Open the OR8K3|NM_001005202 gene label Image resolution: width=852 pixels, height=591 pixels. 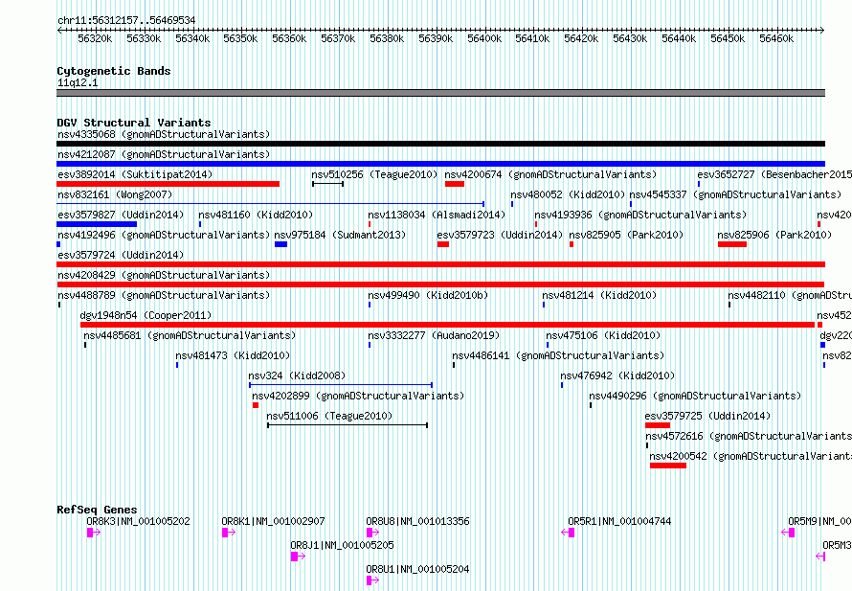click(138, 521)
